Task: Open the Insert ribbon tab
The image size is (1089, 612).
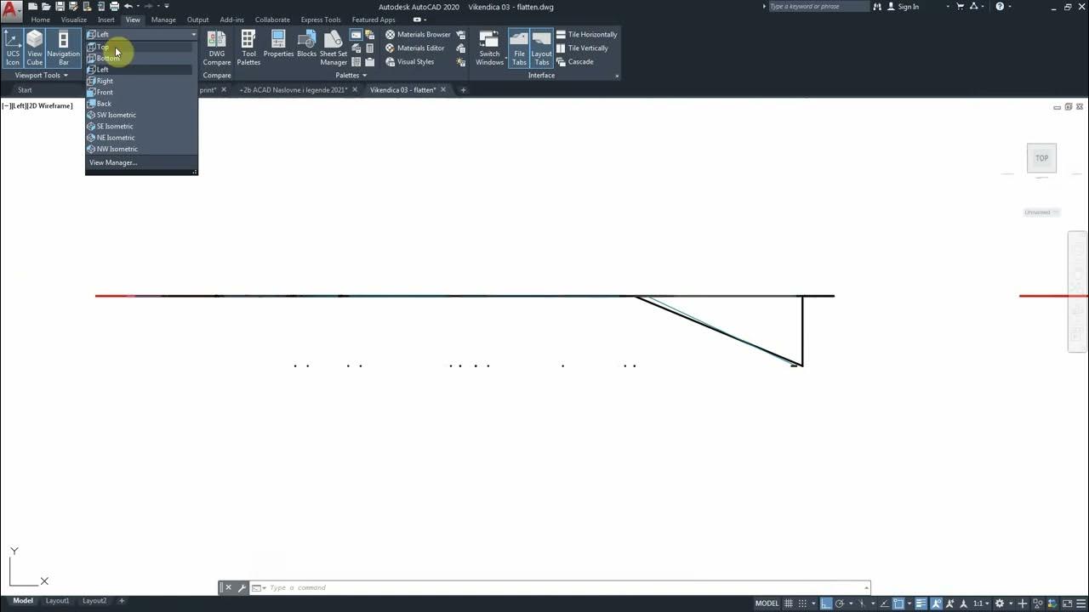Action: (106, 20)
